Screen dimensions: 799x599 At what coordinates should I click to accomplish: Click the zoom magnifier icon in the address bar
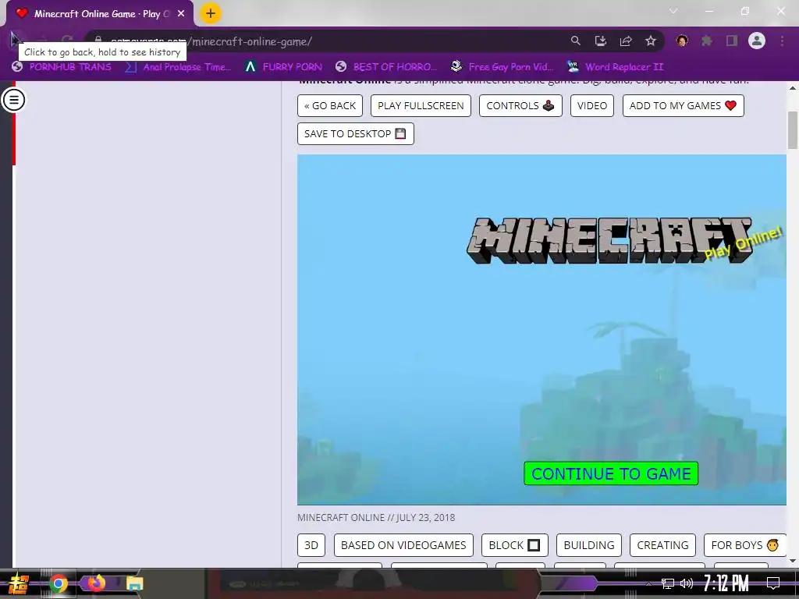pyautogui.click(x=575, y=41)
